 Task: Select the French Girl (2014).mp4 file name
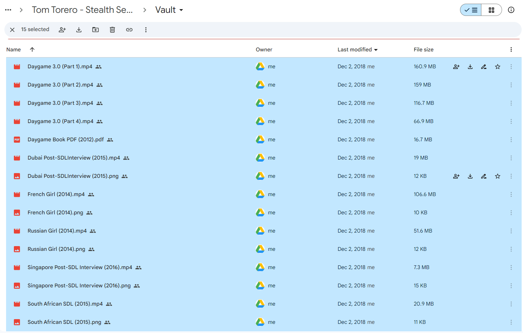click(x=56, y=194)
